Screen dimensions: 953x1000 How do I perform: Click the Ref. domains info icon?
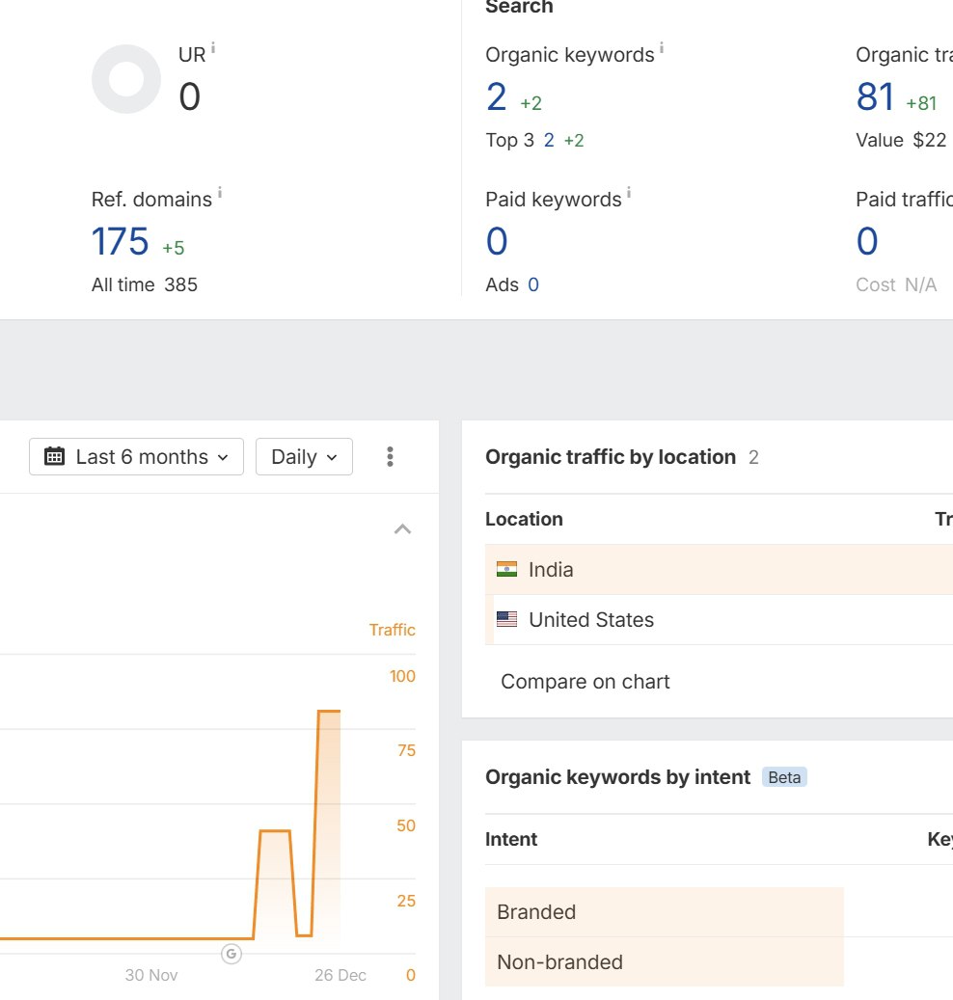point(219,194)
